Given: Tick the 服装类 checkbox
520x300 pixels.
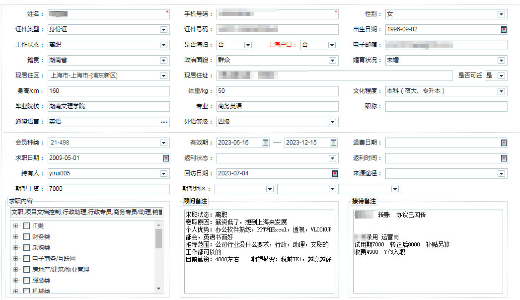Looking at the screenshot, I should coord(26,281).
